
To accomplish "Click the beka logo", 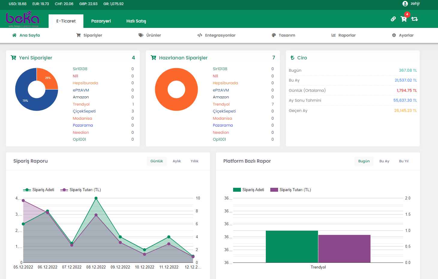I will click(22, 19).
